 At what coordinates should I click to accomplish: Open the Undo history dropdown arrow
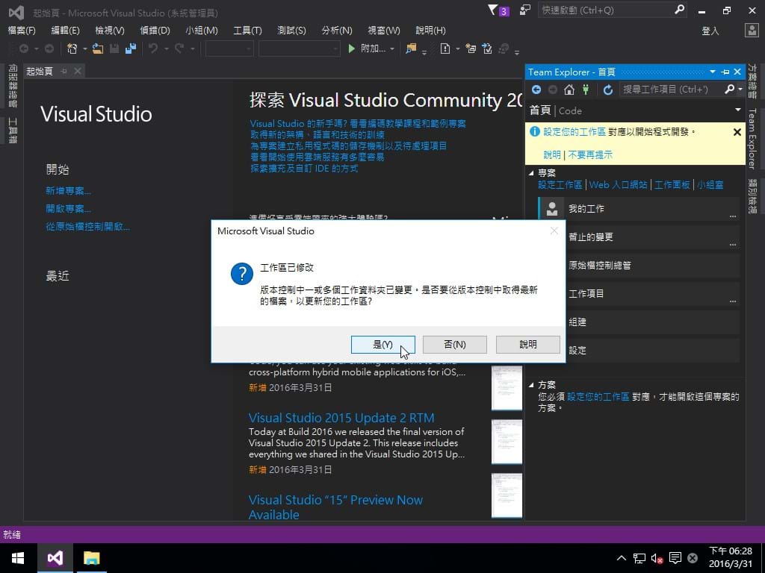click(x=166, y=49)
